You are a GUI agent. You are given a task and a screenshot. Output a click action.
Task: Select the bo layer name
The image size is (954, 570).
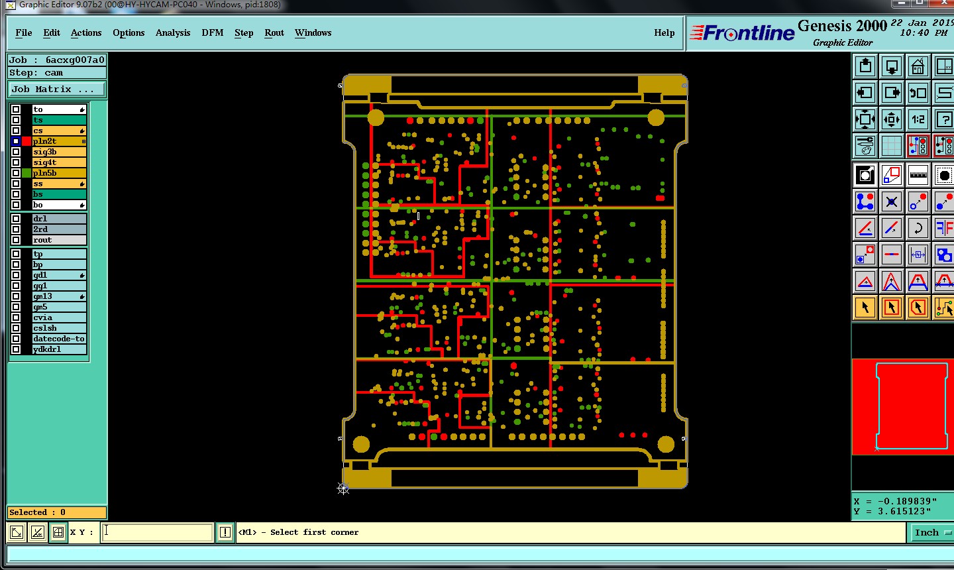click(x=60, y=205)
